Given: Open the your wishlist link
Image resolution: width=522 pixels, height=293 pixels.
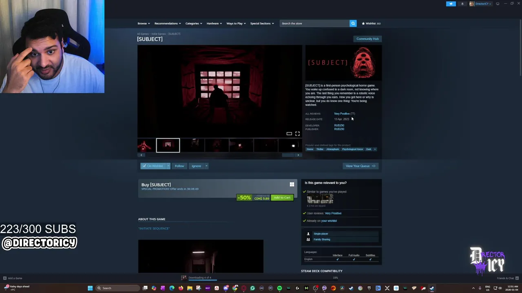Looking at the screenshot, I should [x=329, y=221].
